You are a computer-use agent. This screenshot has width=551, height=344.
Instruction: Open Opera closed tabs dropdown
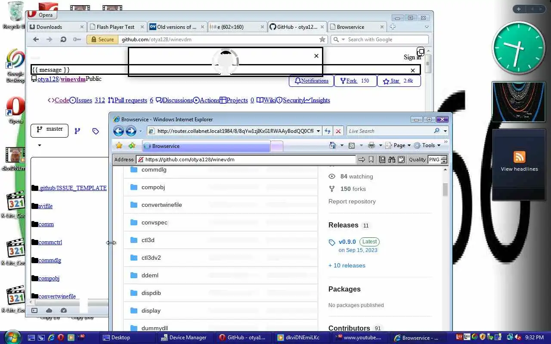427,27
